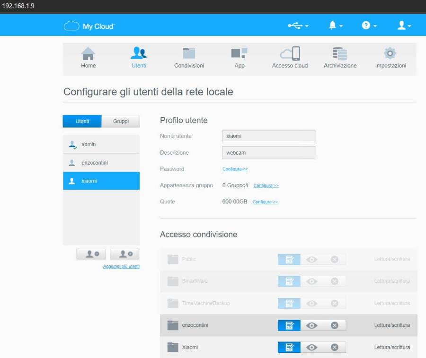Go to Accesso cloud section
The height and width of the screenshot is (358, 426).
[290, 58]
